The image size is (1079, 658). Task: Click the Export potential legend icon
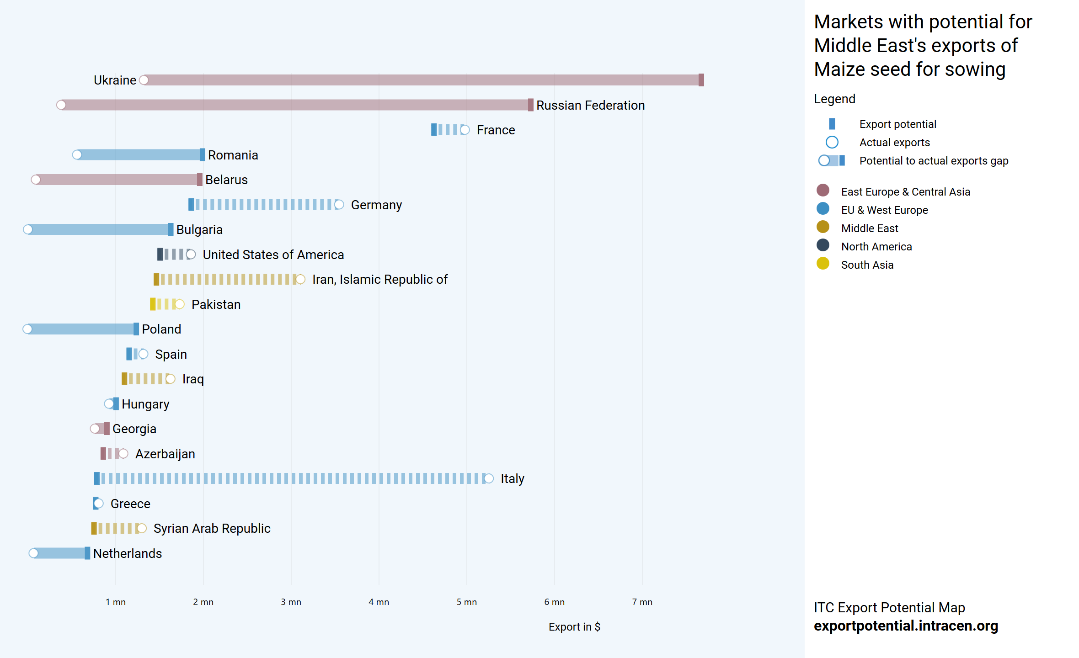pos(832,124)
